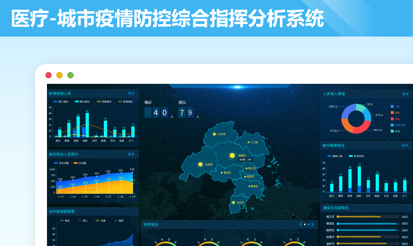The width and height of the screenshot is (413, 246).
Task: Click the dark blue 1892人 donut segment
Action: [347, 110]
